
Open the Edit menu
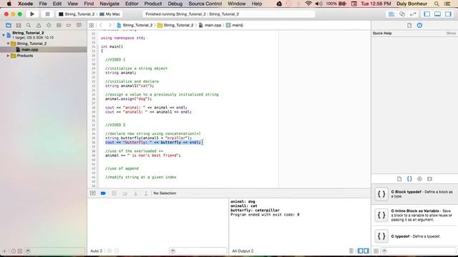point(57,4)
